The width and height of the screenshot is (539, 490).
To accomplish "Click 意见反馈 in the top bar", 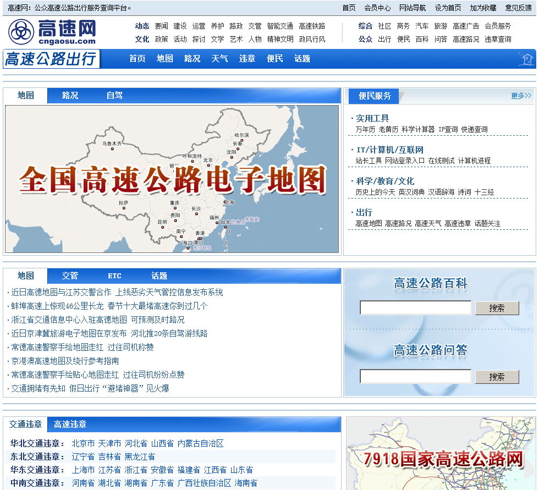I will pos(518,8).
